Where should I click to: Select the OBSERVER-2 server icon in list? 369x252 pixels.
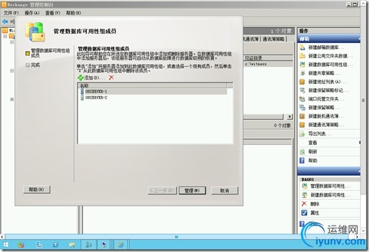tap(82, 97)
